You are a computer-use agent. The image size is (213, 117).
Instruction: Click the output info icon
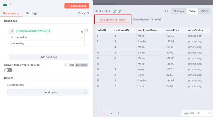[x=119, y=11]
